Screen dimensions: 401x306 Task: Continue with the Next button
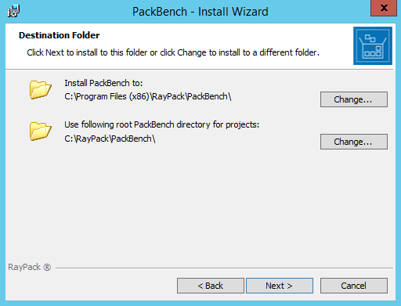(x=280, y=286)
